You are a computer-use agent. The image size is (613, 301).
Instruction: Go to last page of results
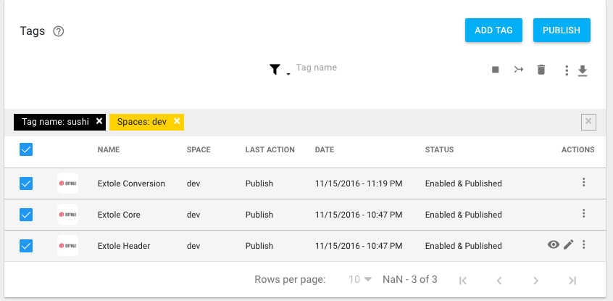(x=572, y=280)
